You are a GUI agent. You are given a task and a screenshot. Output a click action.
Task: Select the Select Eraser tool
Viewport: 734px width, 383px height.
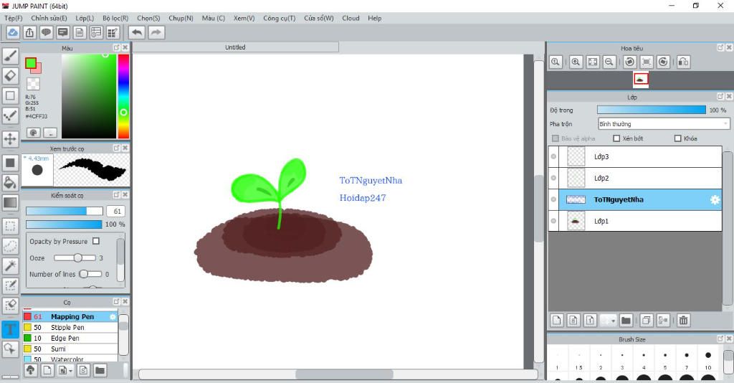(x=10, y=306)
